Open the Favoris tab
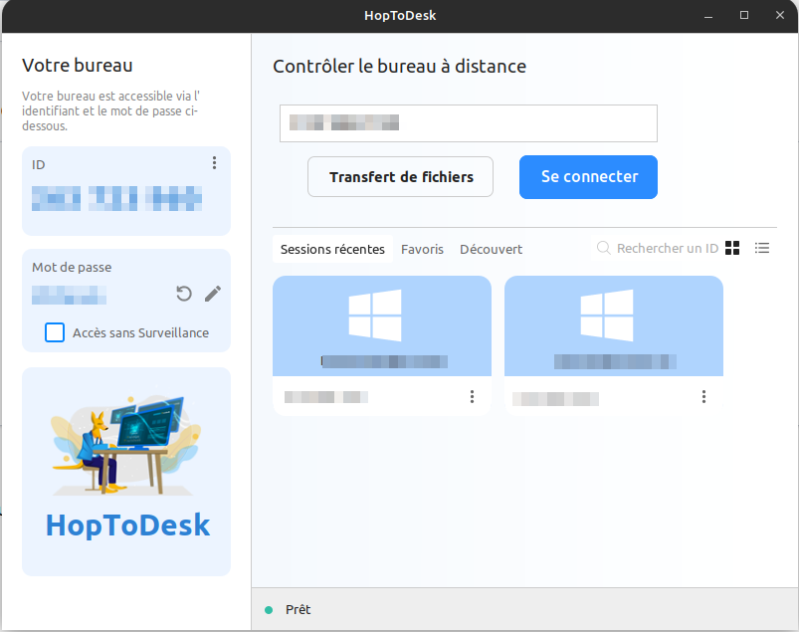The image size is (799, 632). (x=422, y=249)
